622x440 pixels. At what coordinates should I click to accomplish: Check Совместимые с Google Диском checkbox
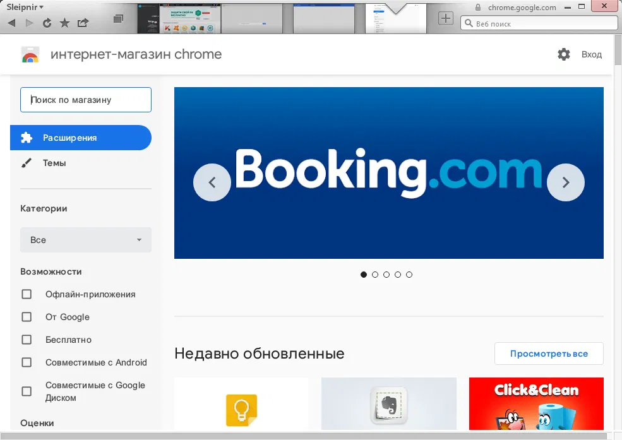click(x=27, y=391)
